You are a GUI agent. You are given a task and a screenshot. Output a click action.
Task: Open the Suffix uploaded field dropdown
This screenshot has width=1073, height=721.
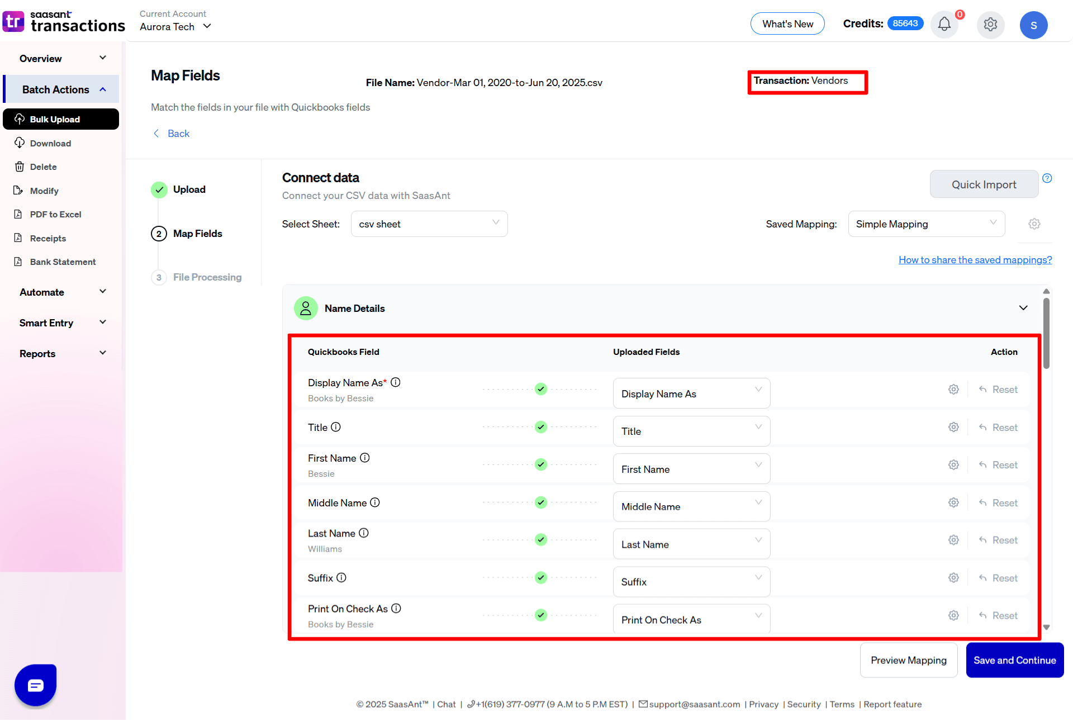691,582
